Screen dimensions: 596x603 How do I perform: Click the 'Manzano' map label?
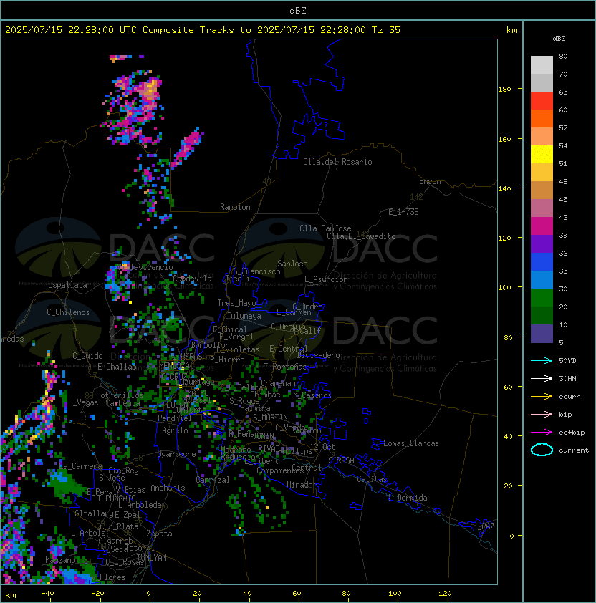click(x=60, y=560)
